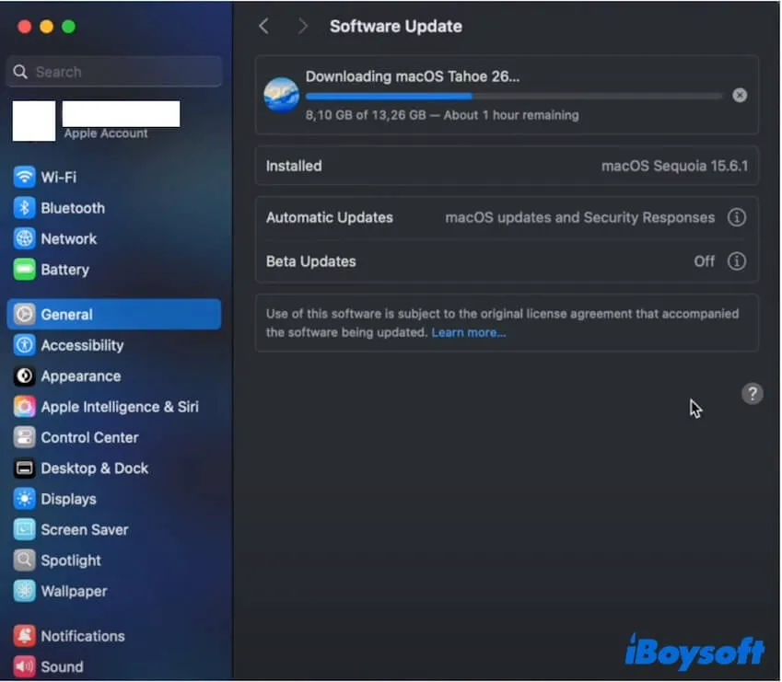This screenshot has height=682, width=782.
Task: Open Network settings pane
Action: point(68,239)
